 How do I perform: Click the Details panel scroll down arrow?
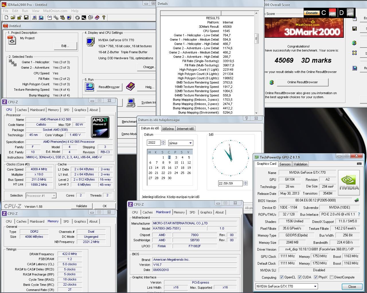click(x=256, y=113)
